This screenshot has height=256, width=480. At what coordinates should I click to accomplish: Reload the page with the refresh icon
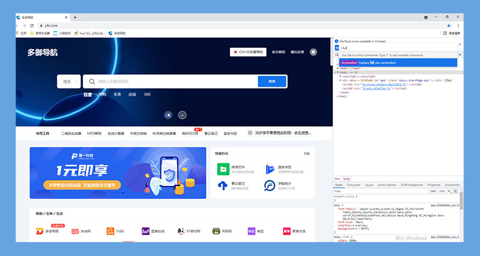(32, 26)
